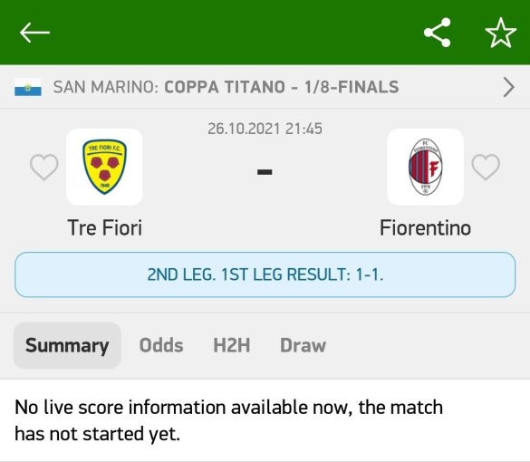530x462 pixels.
Task: Expand Coppa Titano league chevron arrow
Action: [x=508, y=87]
